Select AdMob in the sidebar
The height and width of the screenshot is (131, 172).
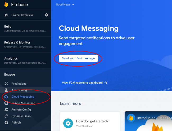[x=25, y=123]
